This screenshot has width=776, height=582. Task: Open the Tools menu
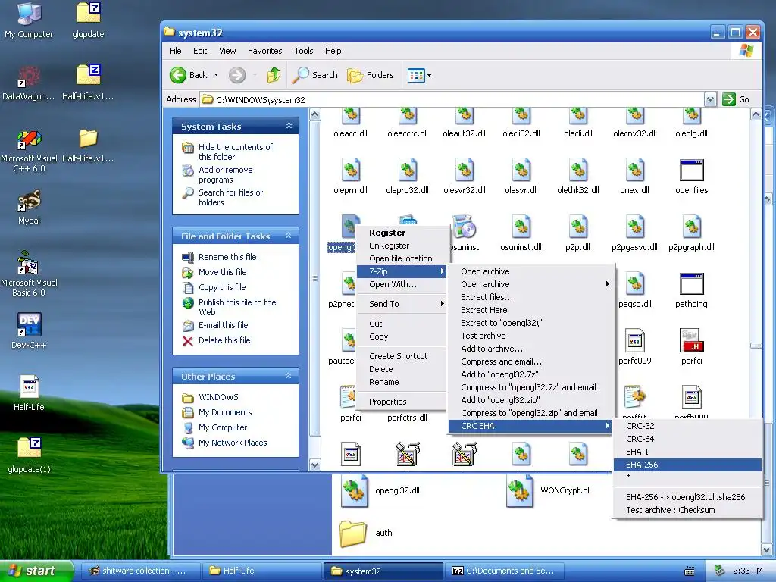303,51
